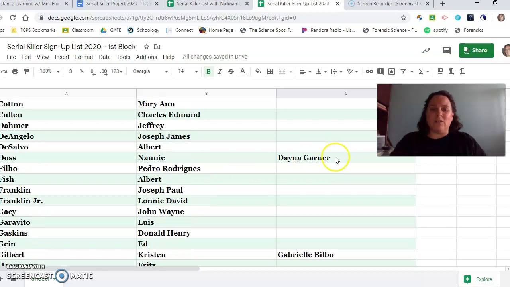The width and height of the screenshot is (510, 287).
Task: Open the Georgia font dropdown
Action: click(x=151, y=71)
